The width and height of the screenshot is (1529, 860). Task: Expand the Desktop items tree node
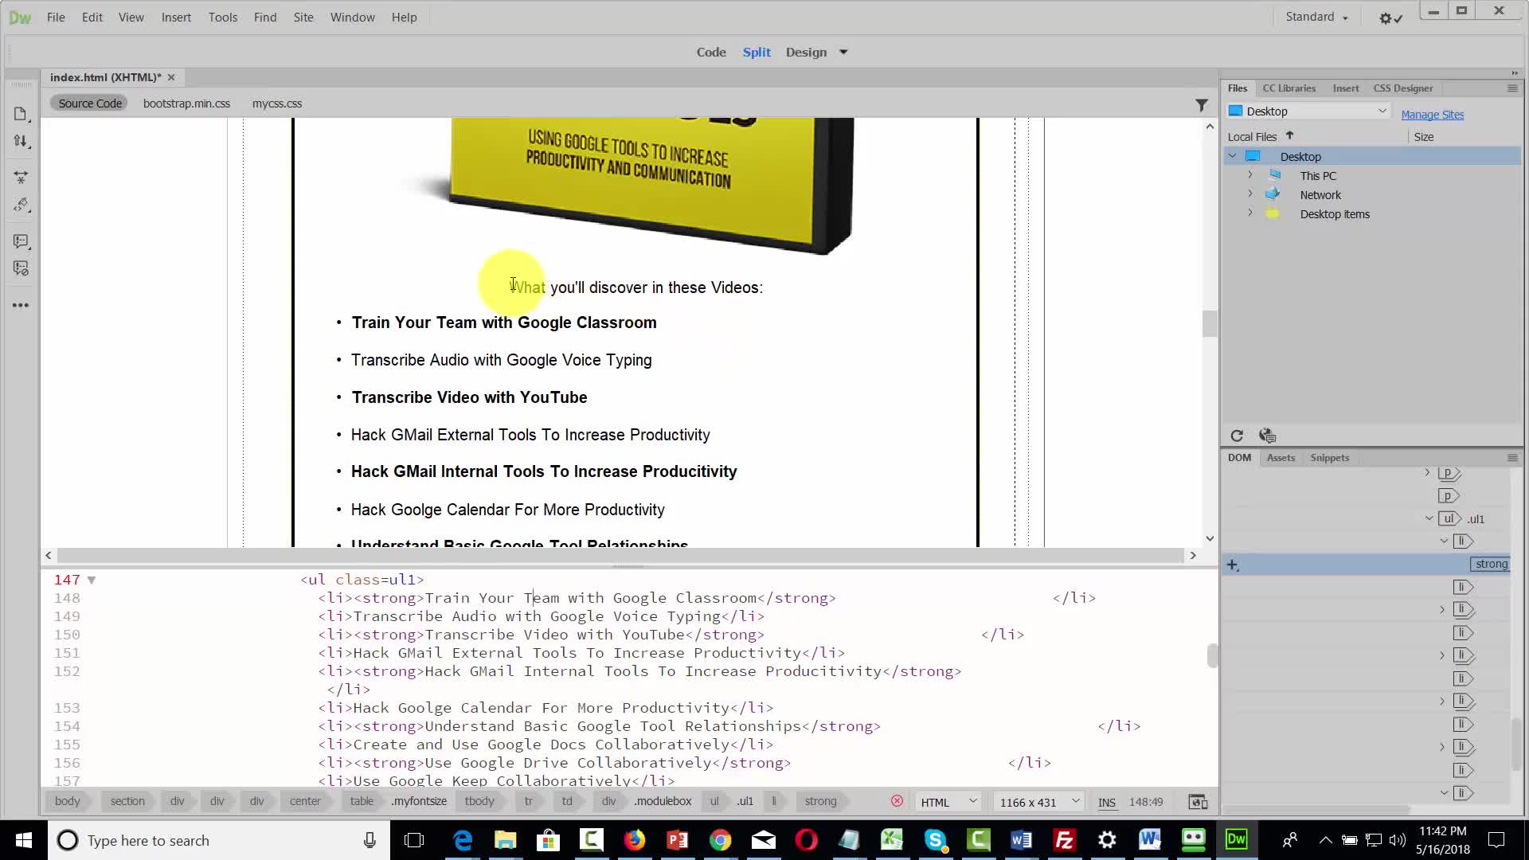point(1250,213)
